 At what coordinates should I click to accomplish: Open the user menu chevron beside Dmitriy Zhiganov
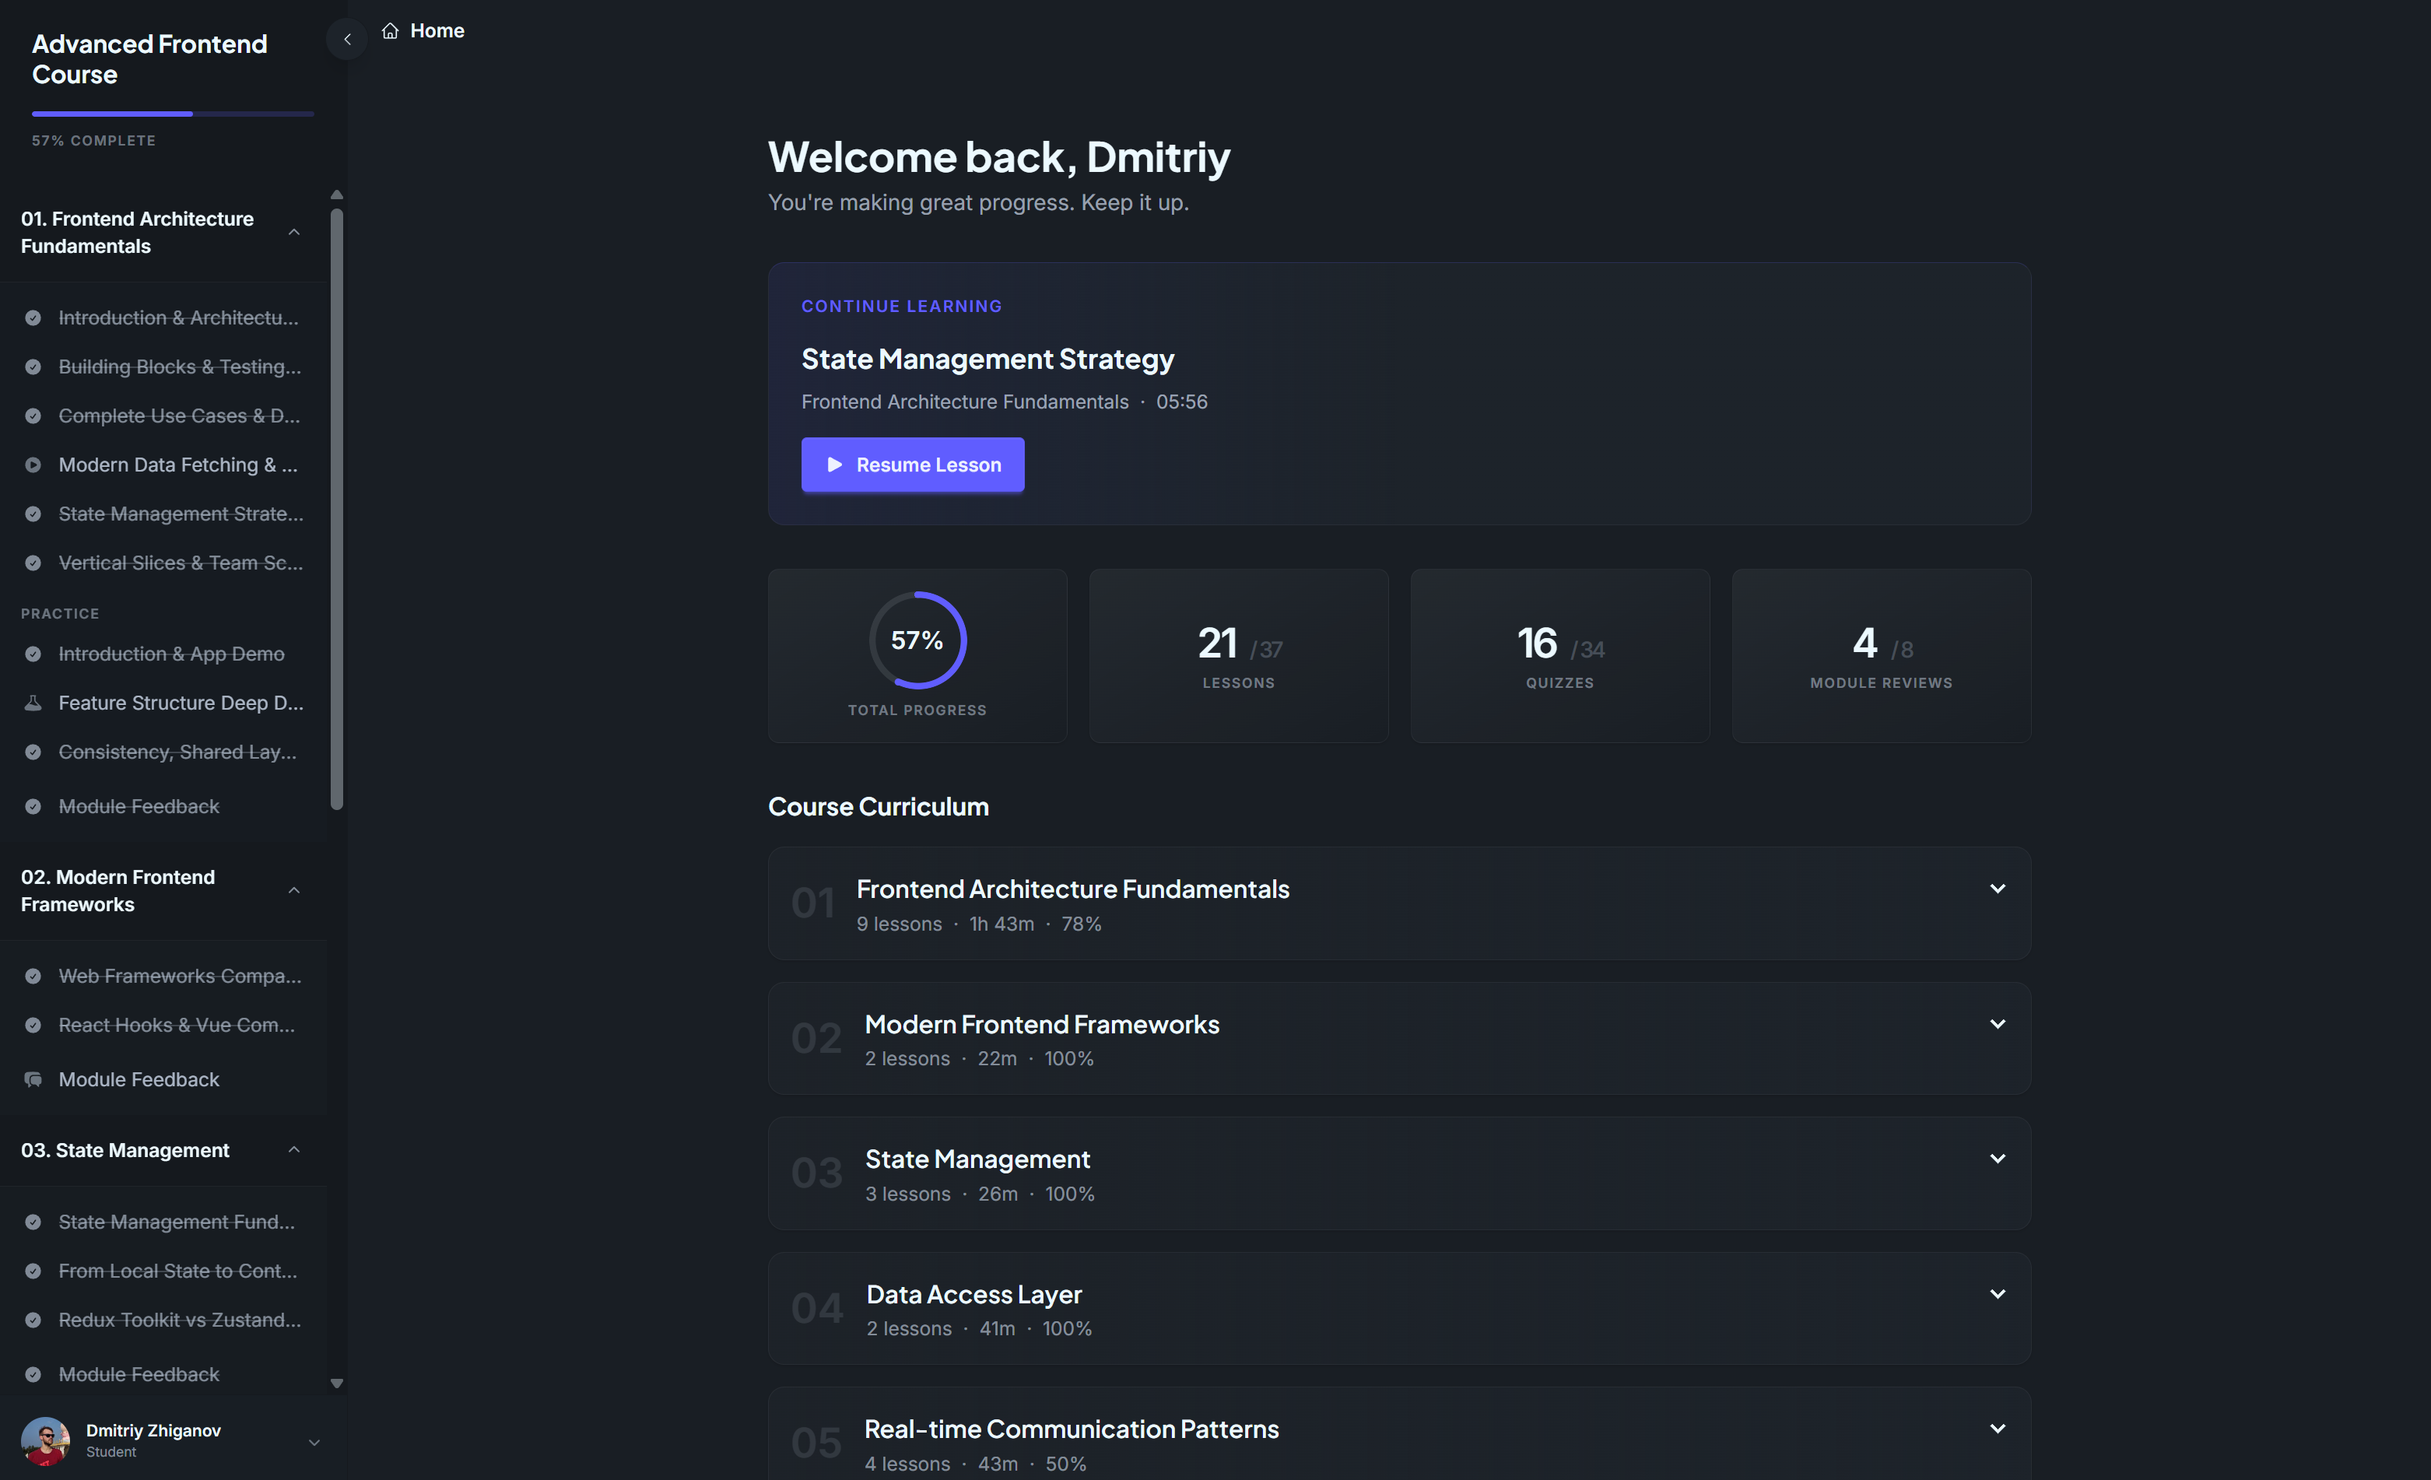tap(314, 1442)
